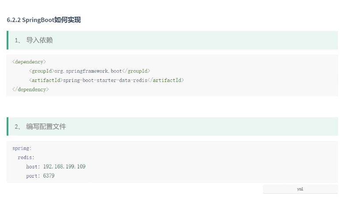The height and width of the screenshot is (201, 349).
Task: Click the yml language selector box
Action: click(x=300, y=189)
